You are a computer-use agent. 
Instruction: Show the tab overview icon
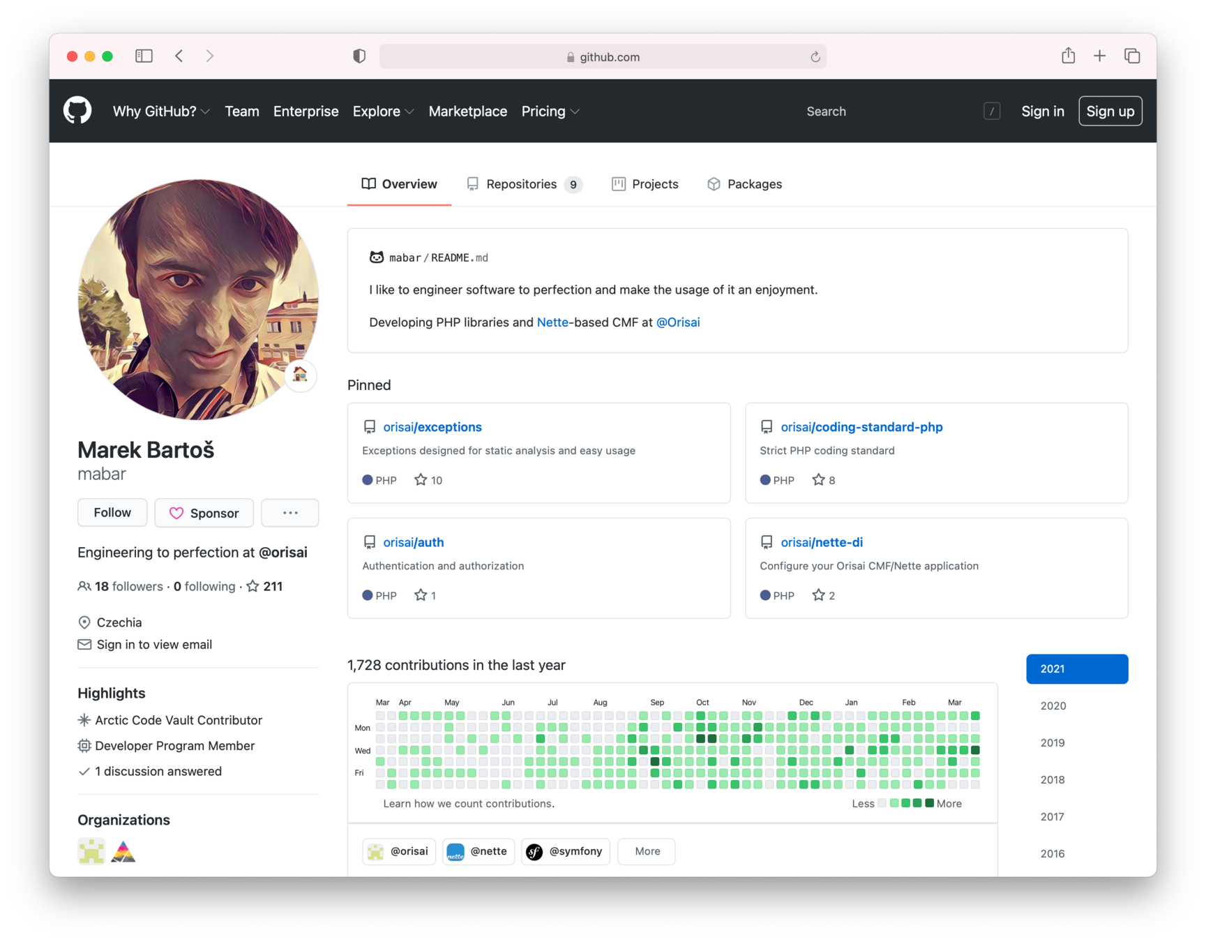1132,56
